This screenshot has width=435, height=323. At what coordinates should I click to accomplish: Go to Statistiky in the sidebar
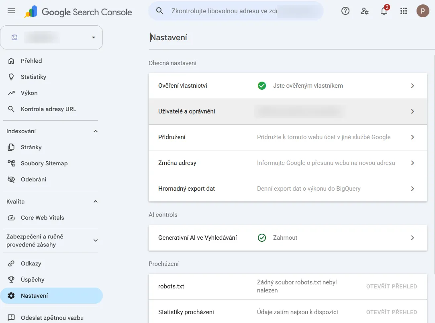click(51, 77)
